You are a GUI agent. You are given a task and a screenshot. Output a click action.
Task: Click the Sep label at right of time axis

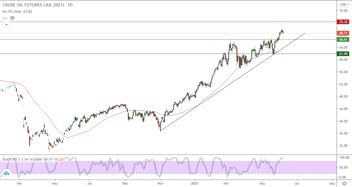(332, 183)
